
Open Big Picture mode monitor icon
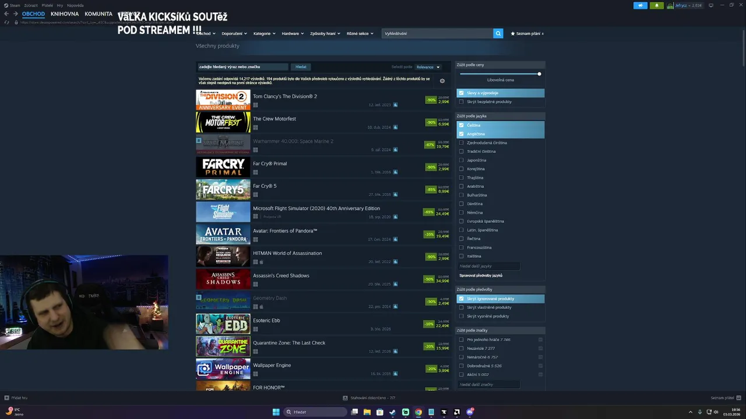(710, 5)
